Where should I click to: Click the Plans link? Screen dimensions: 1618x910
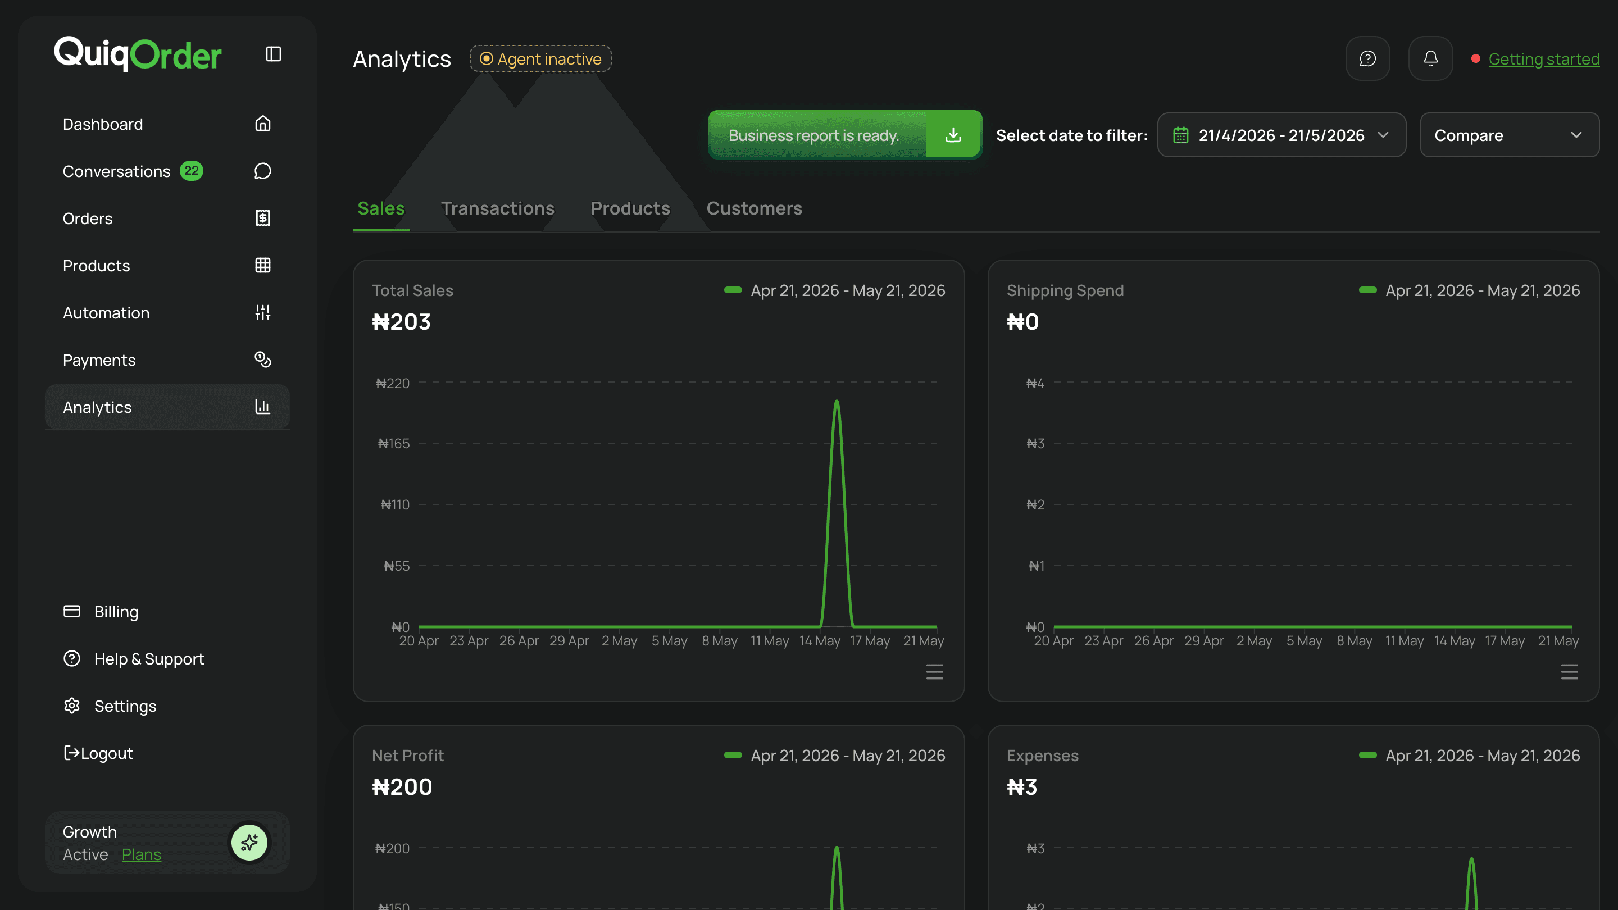tap(142, 854)
